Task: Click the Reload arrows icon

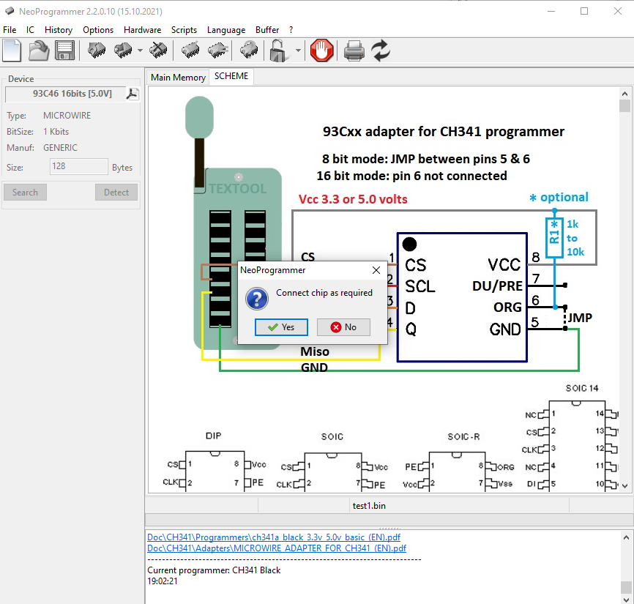Action: coord(381,51)
